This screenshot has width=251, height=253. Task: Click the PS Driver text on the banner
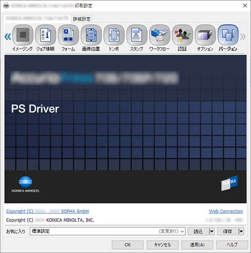pos(35,109)
